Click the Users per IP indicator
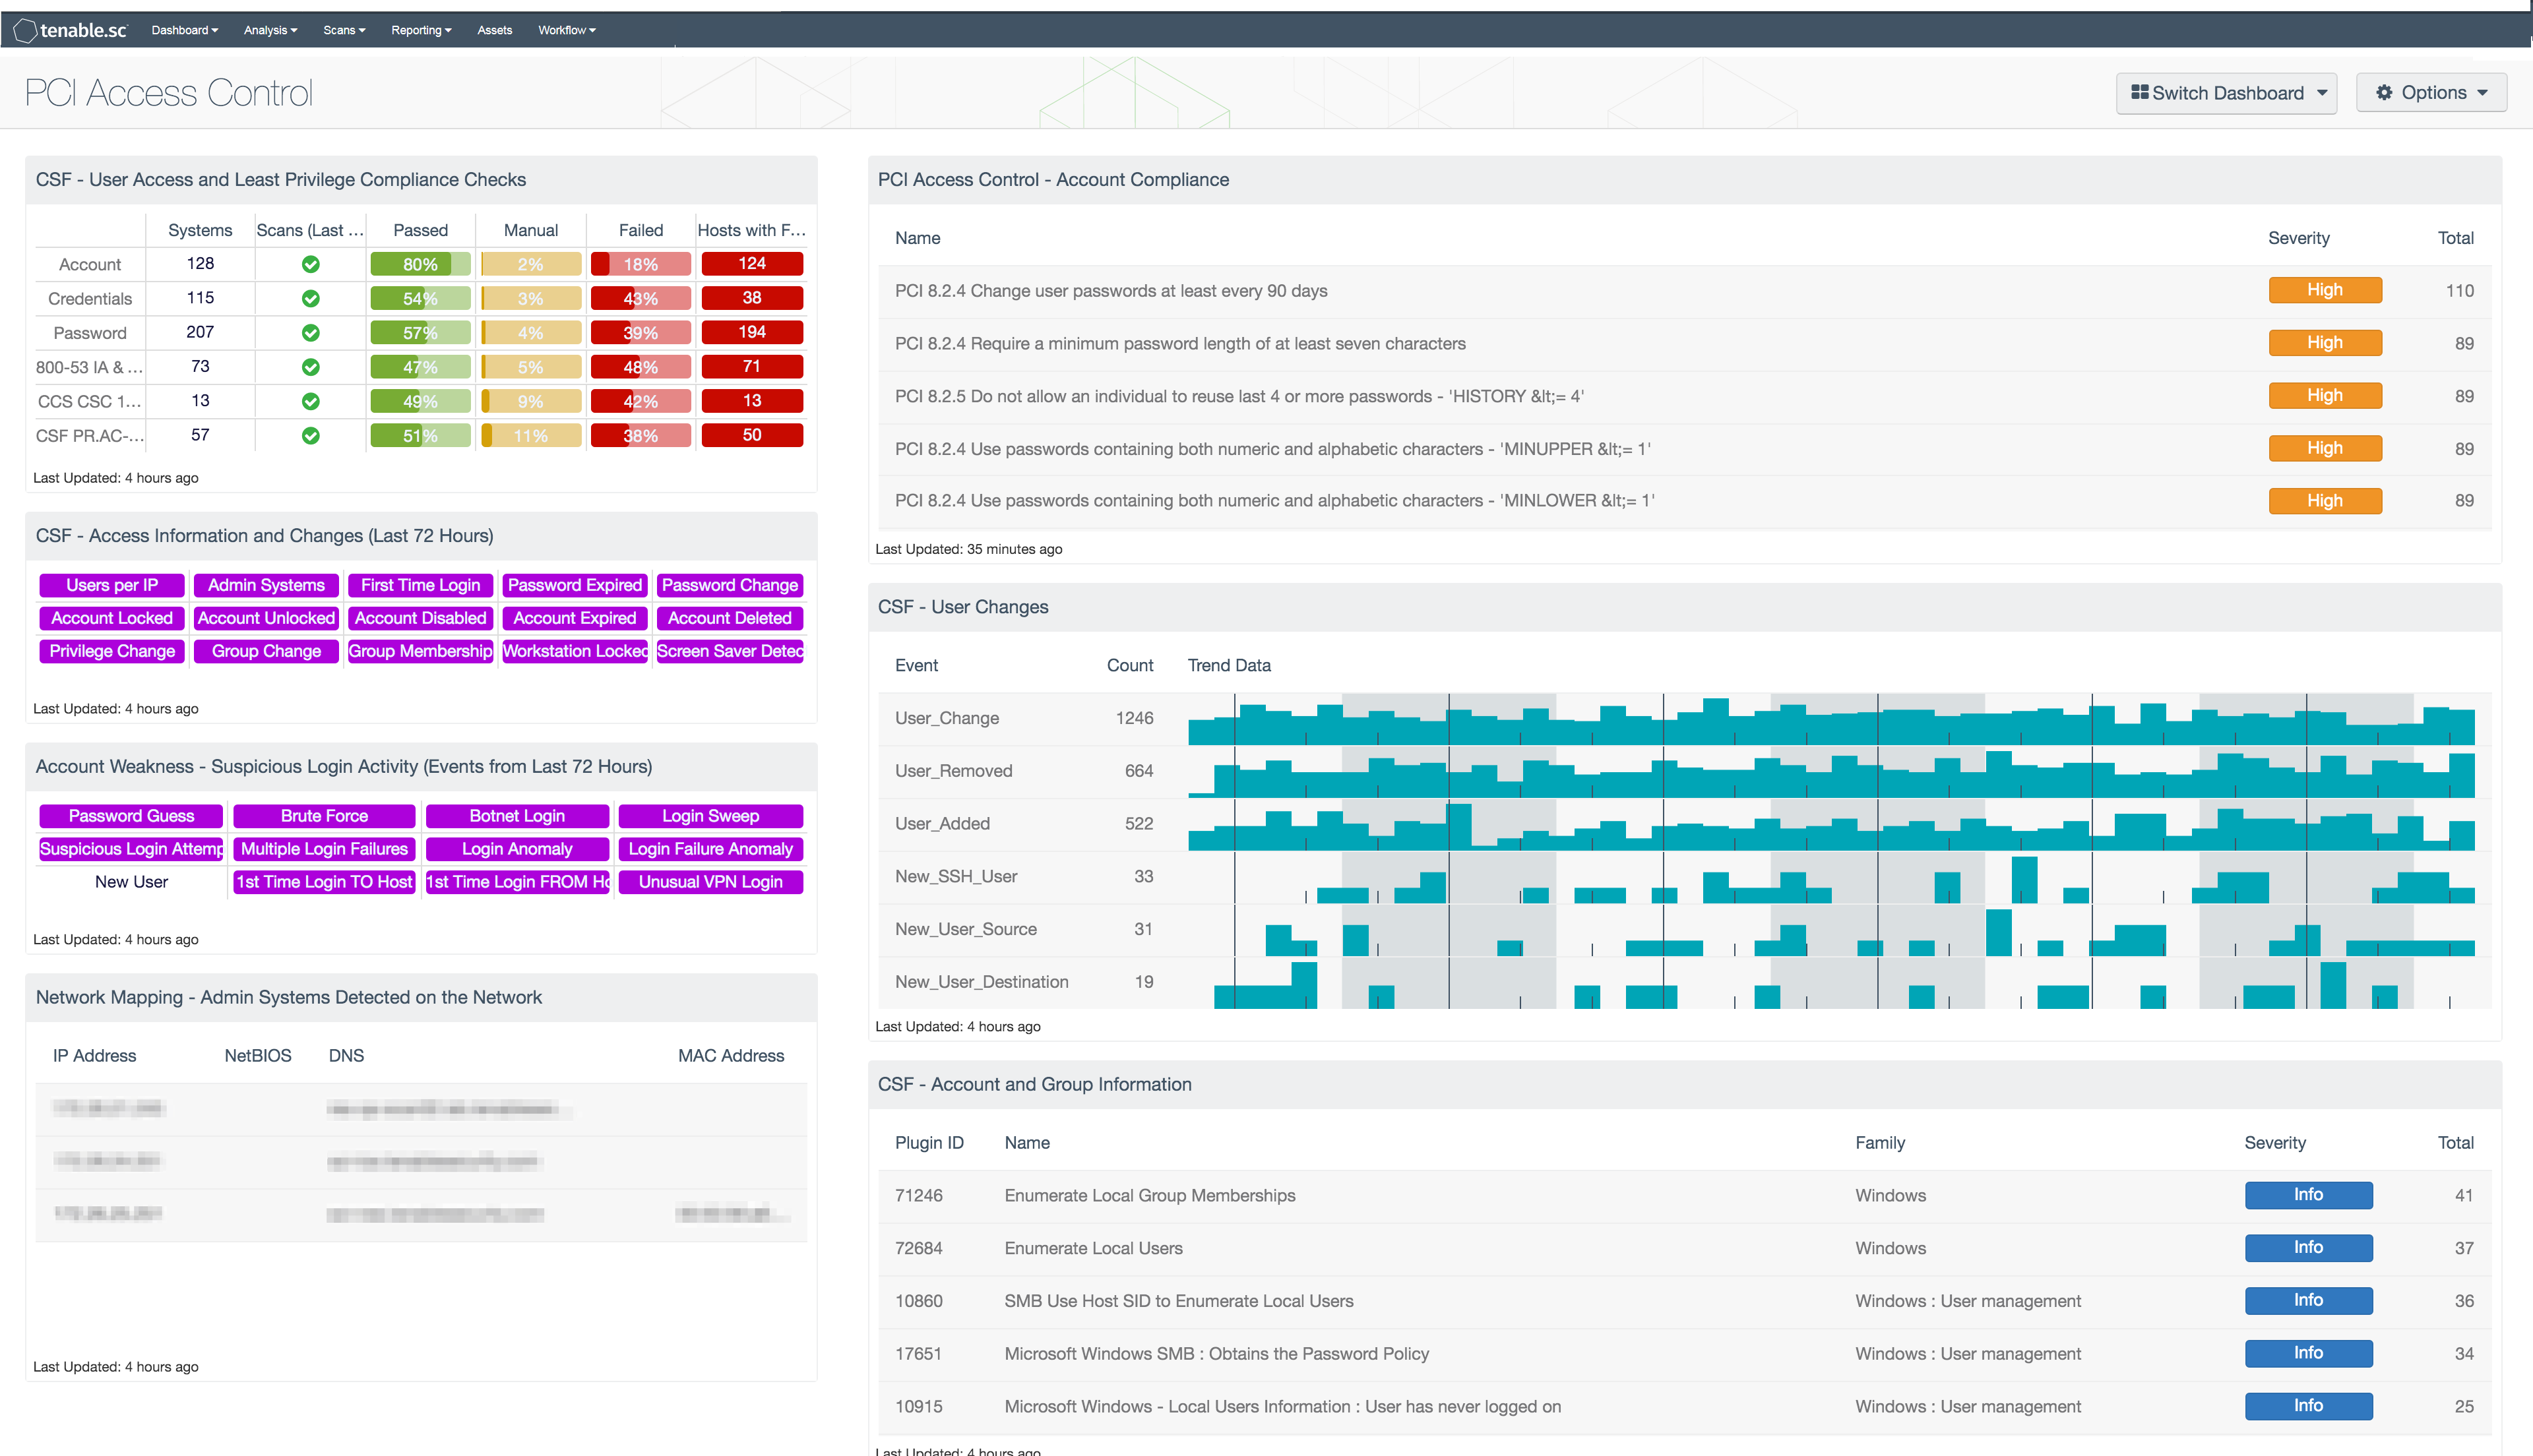This screenshot has width=2533, height=1456. [112, 585]
